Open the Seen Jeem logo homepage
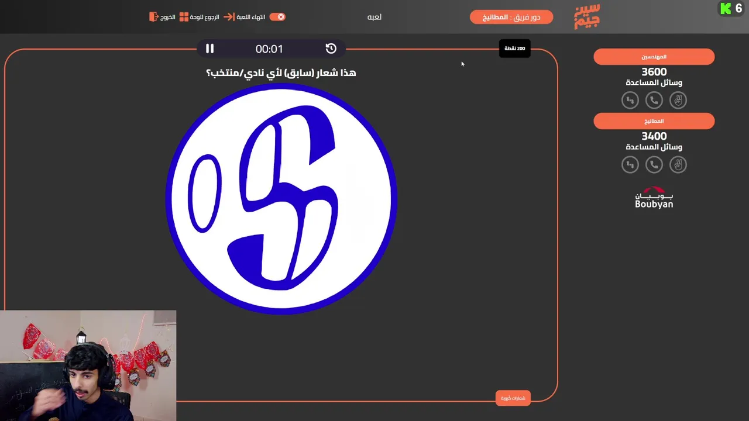The image size is (749, 421). tap(587, 16)
